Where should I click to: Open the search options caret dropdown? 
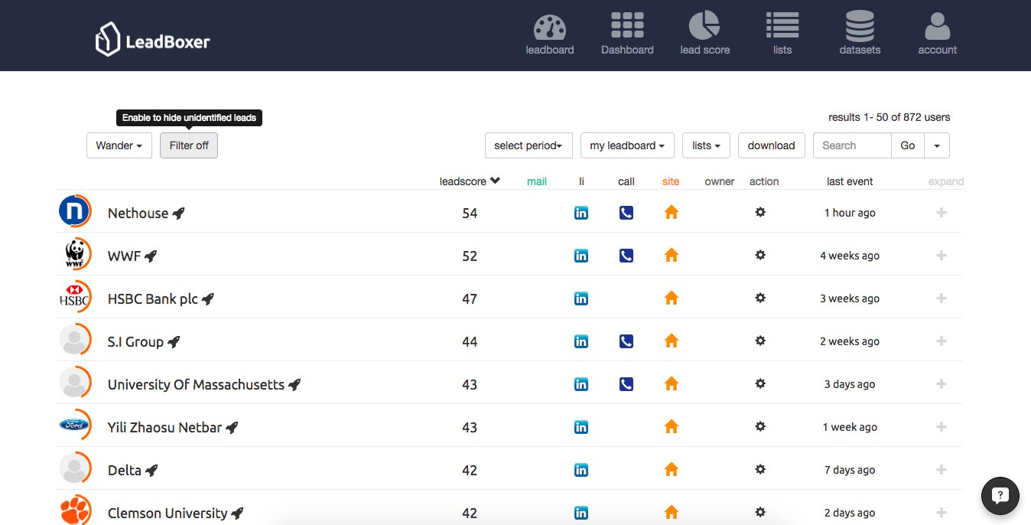click(x=937, y=145)
